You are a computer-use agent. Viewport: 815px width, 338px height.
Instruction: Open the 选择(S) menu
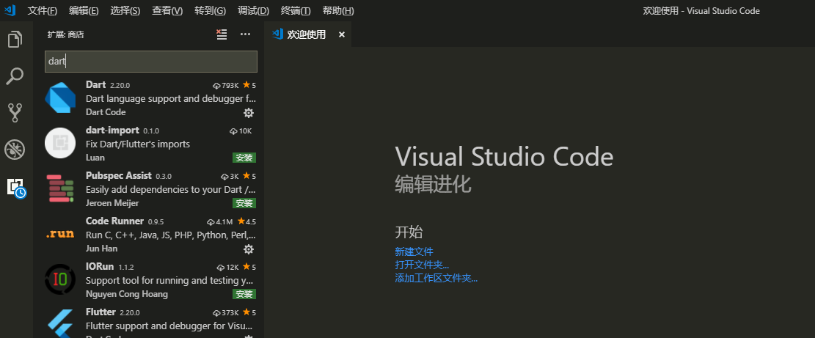[125, 11]
